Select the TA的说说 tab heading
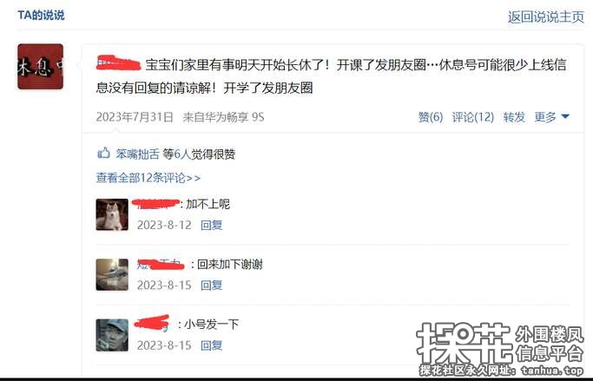The height and width of the screenshot is (381, 593). (41, 15)
